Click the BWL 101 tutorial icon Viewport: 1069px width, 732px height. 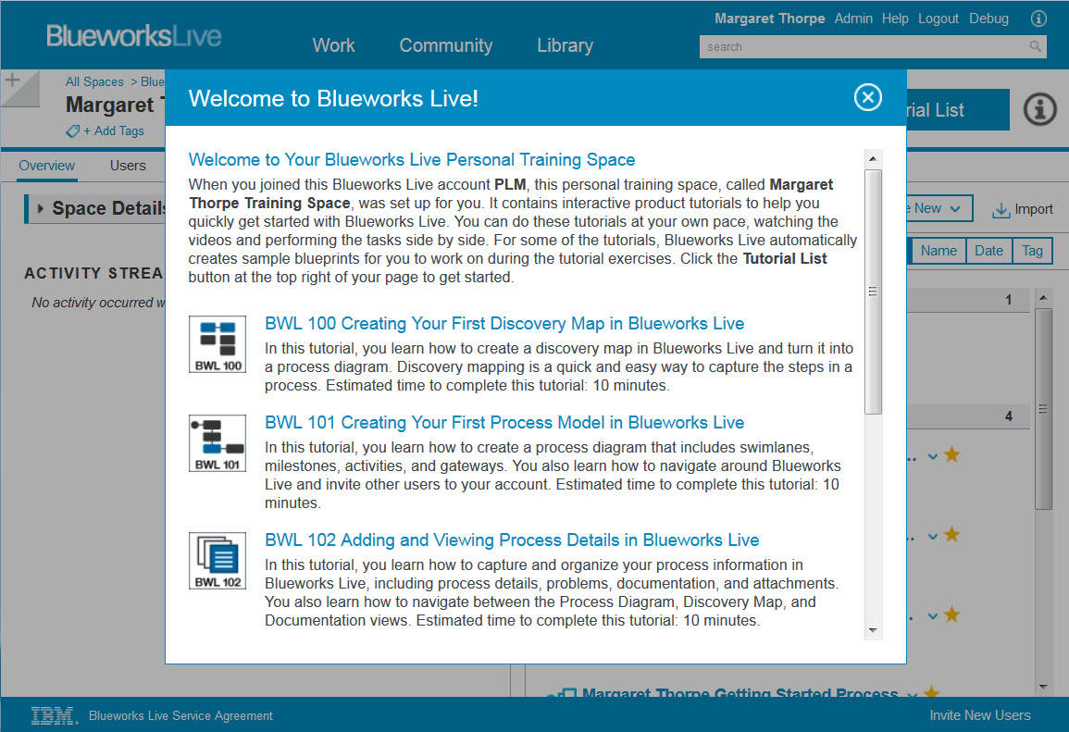coord(218,443)
